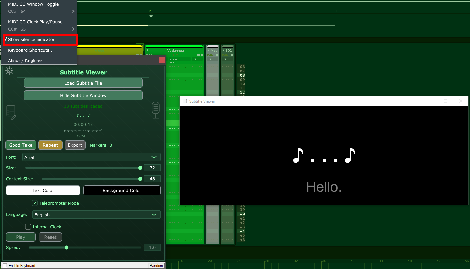
Task: Add a column to VozLimpia track
Action: click(x=202, y=55)
